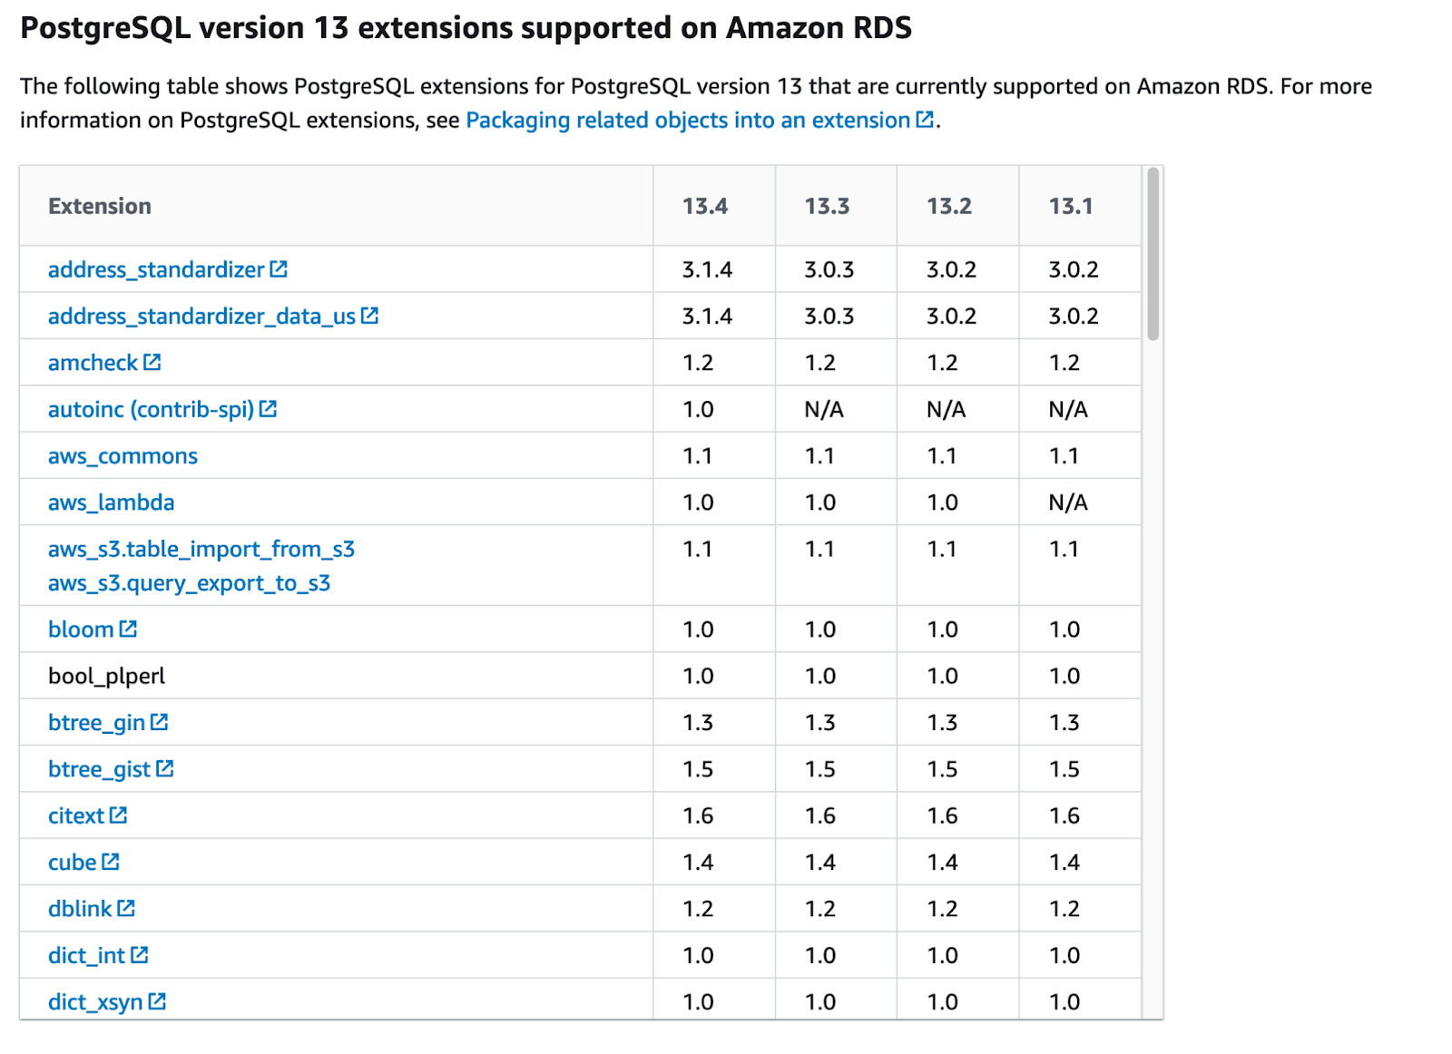Screen dimensions: 1452x1054
Task: Click external link icon beside autoinc (contrib-spi)
Action: (x=268, y=409)
